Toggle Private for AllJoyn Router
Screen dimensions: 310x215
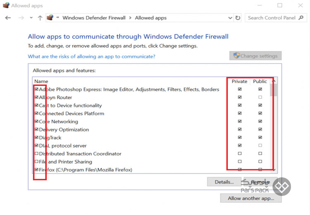coord(240,97)
